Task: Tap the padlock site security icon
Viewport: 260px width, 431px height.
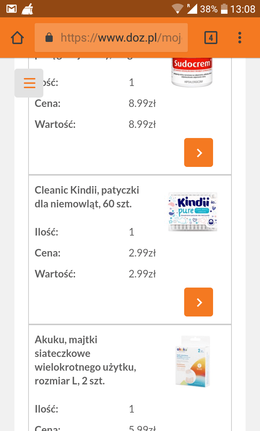Action: tap(49, 38)
